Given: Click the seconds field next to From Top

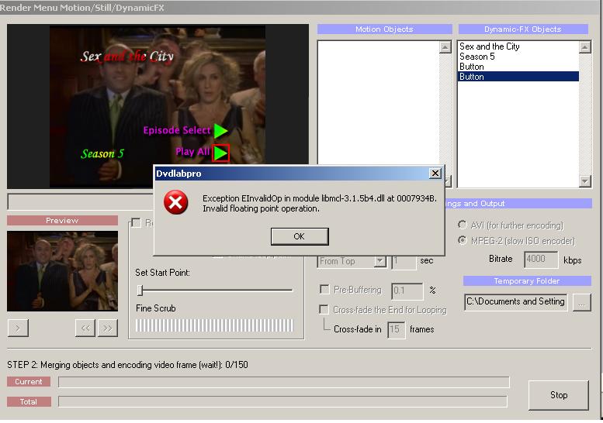Looking at the screenshot, I should (x=404, y=261).
